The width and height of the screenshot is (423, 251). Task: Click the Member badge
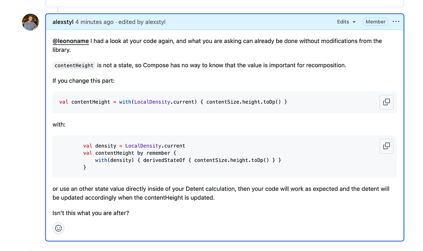click(x=376, y=22)
